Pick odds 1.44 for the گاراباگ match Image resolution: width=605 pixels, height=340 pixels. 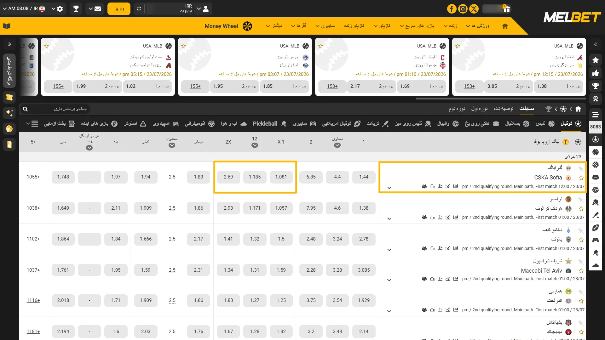[364, 177]
